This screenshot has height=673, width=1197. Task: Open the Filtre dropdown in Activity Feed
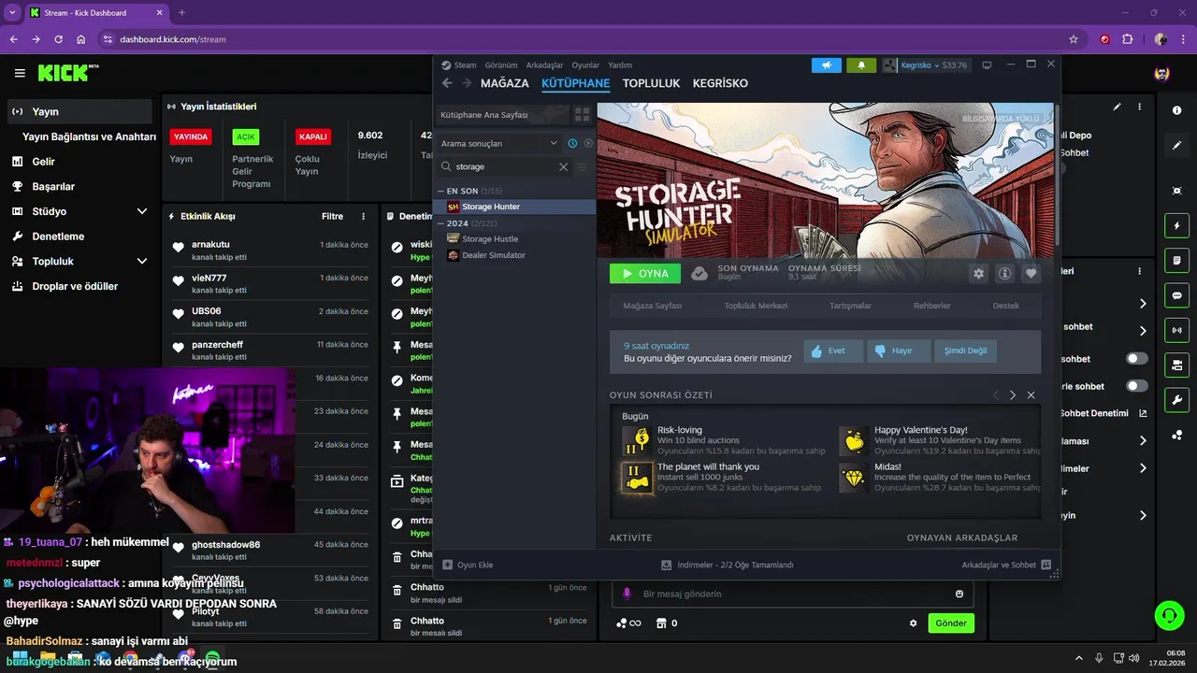333,216
